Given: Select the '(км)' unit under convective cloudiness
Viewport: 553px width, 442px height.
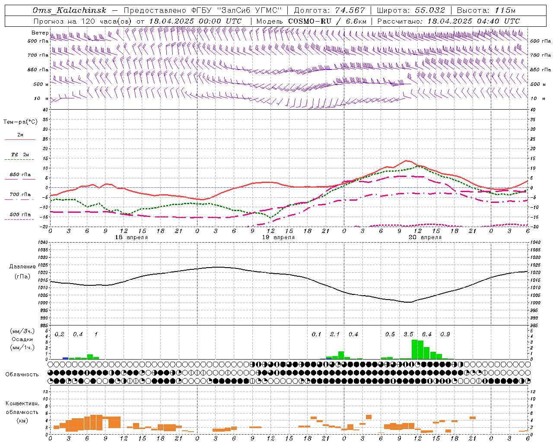Looking at the screenshot, I should [22, 420].
